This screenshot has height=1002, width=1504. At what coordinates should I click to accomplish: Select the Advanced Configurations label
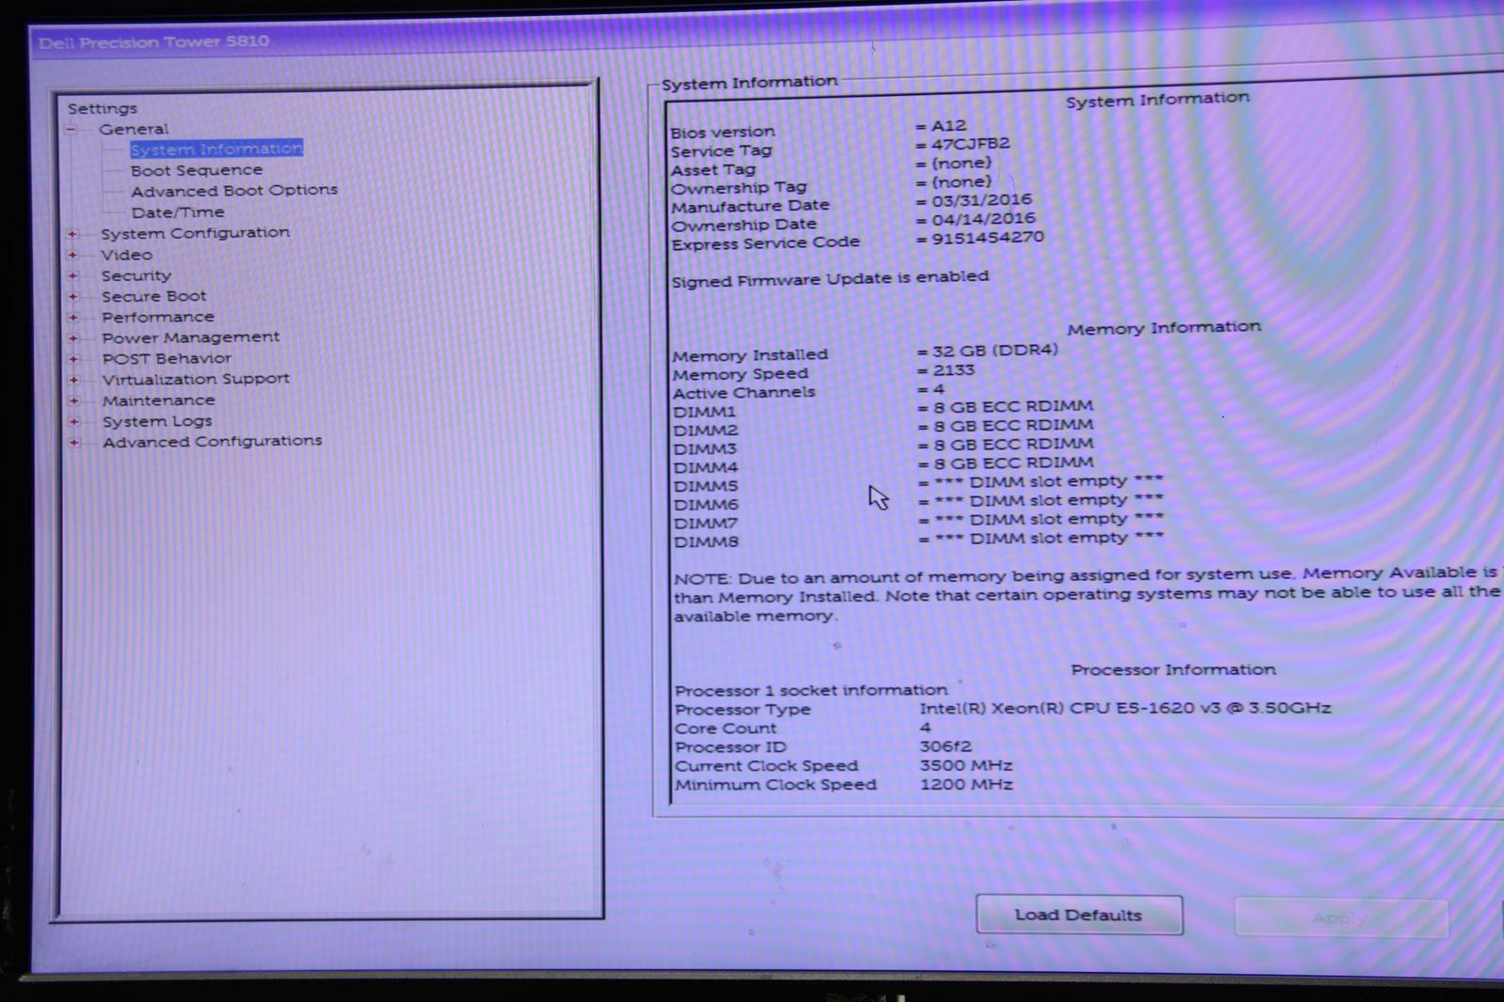click(212, 441)
